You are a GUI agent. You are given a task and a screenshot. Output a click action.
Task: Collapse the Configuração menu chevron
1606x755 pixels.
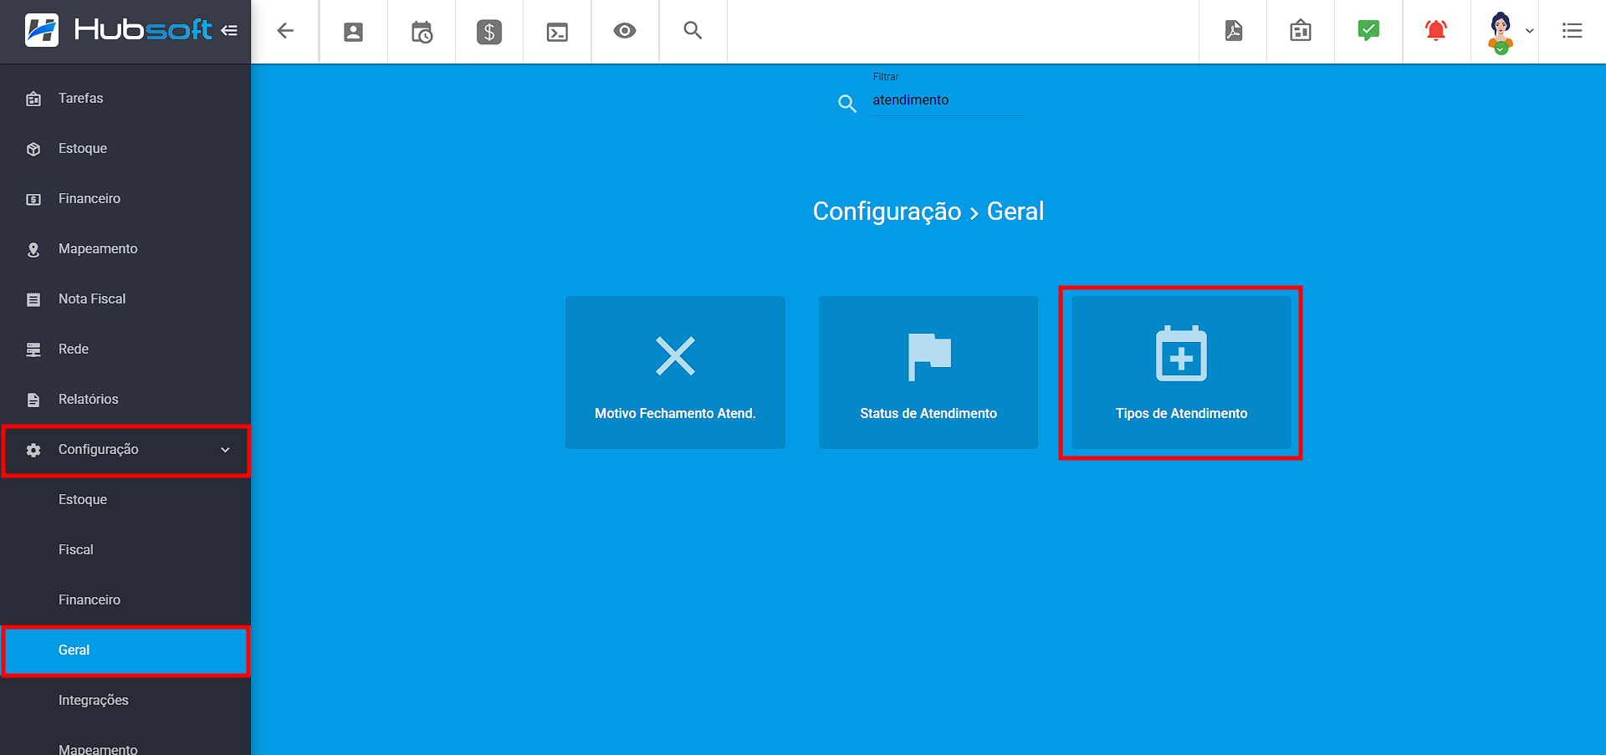pos(225,450)
